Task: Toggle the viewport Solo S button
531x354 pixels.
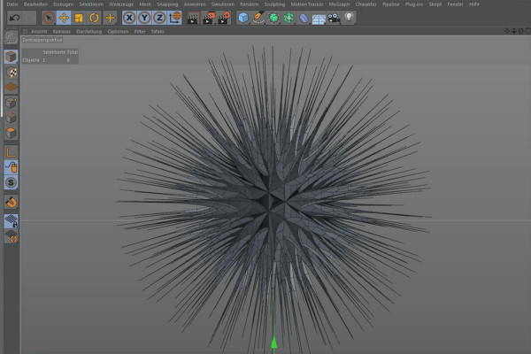Action: coord(11,182)
